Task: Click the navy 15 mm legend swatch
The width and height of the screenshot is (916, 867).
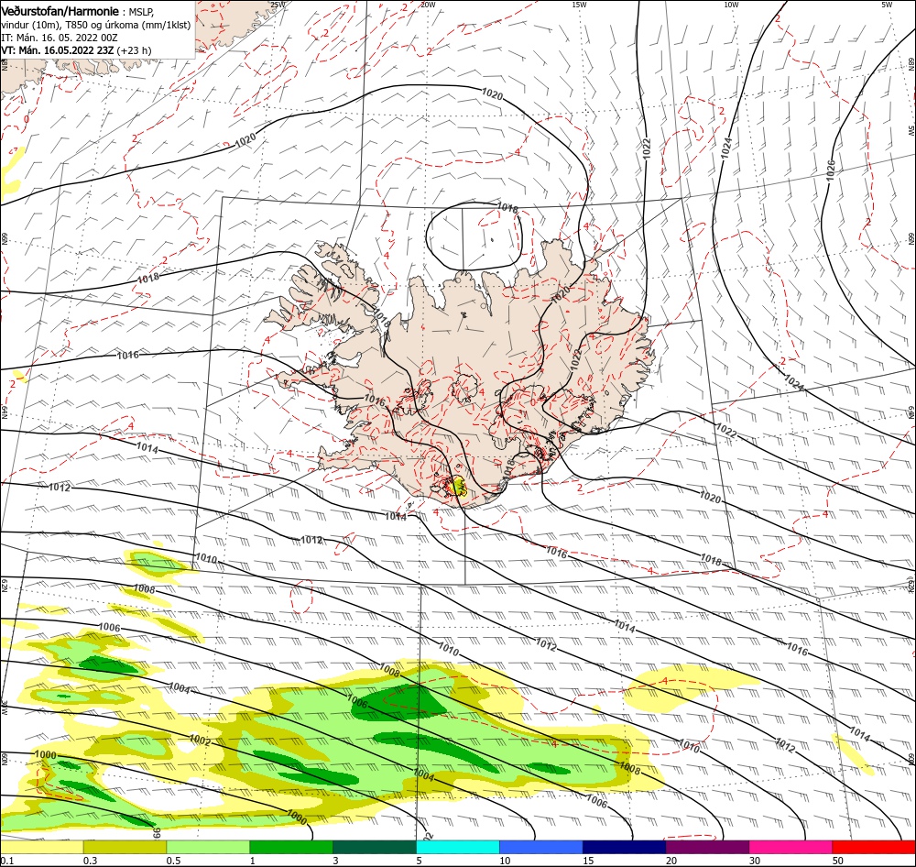Action: click(624, 847)
